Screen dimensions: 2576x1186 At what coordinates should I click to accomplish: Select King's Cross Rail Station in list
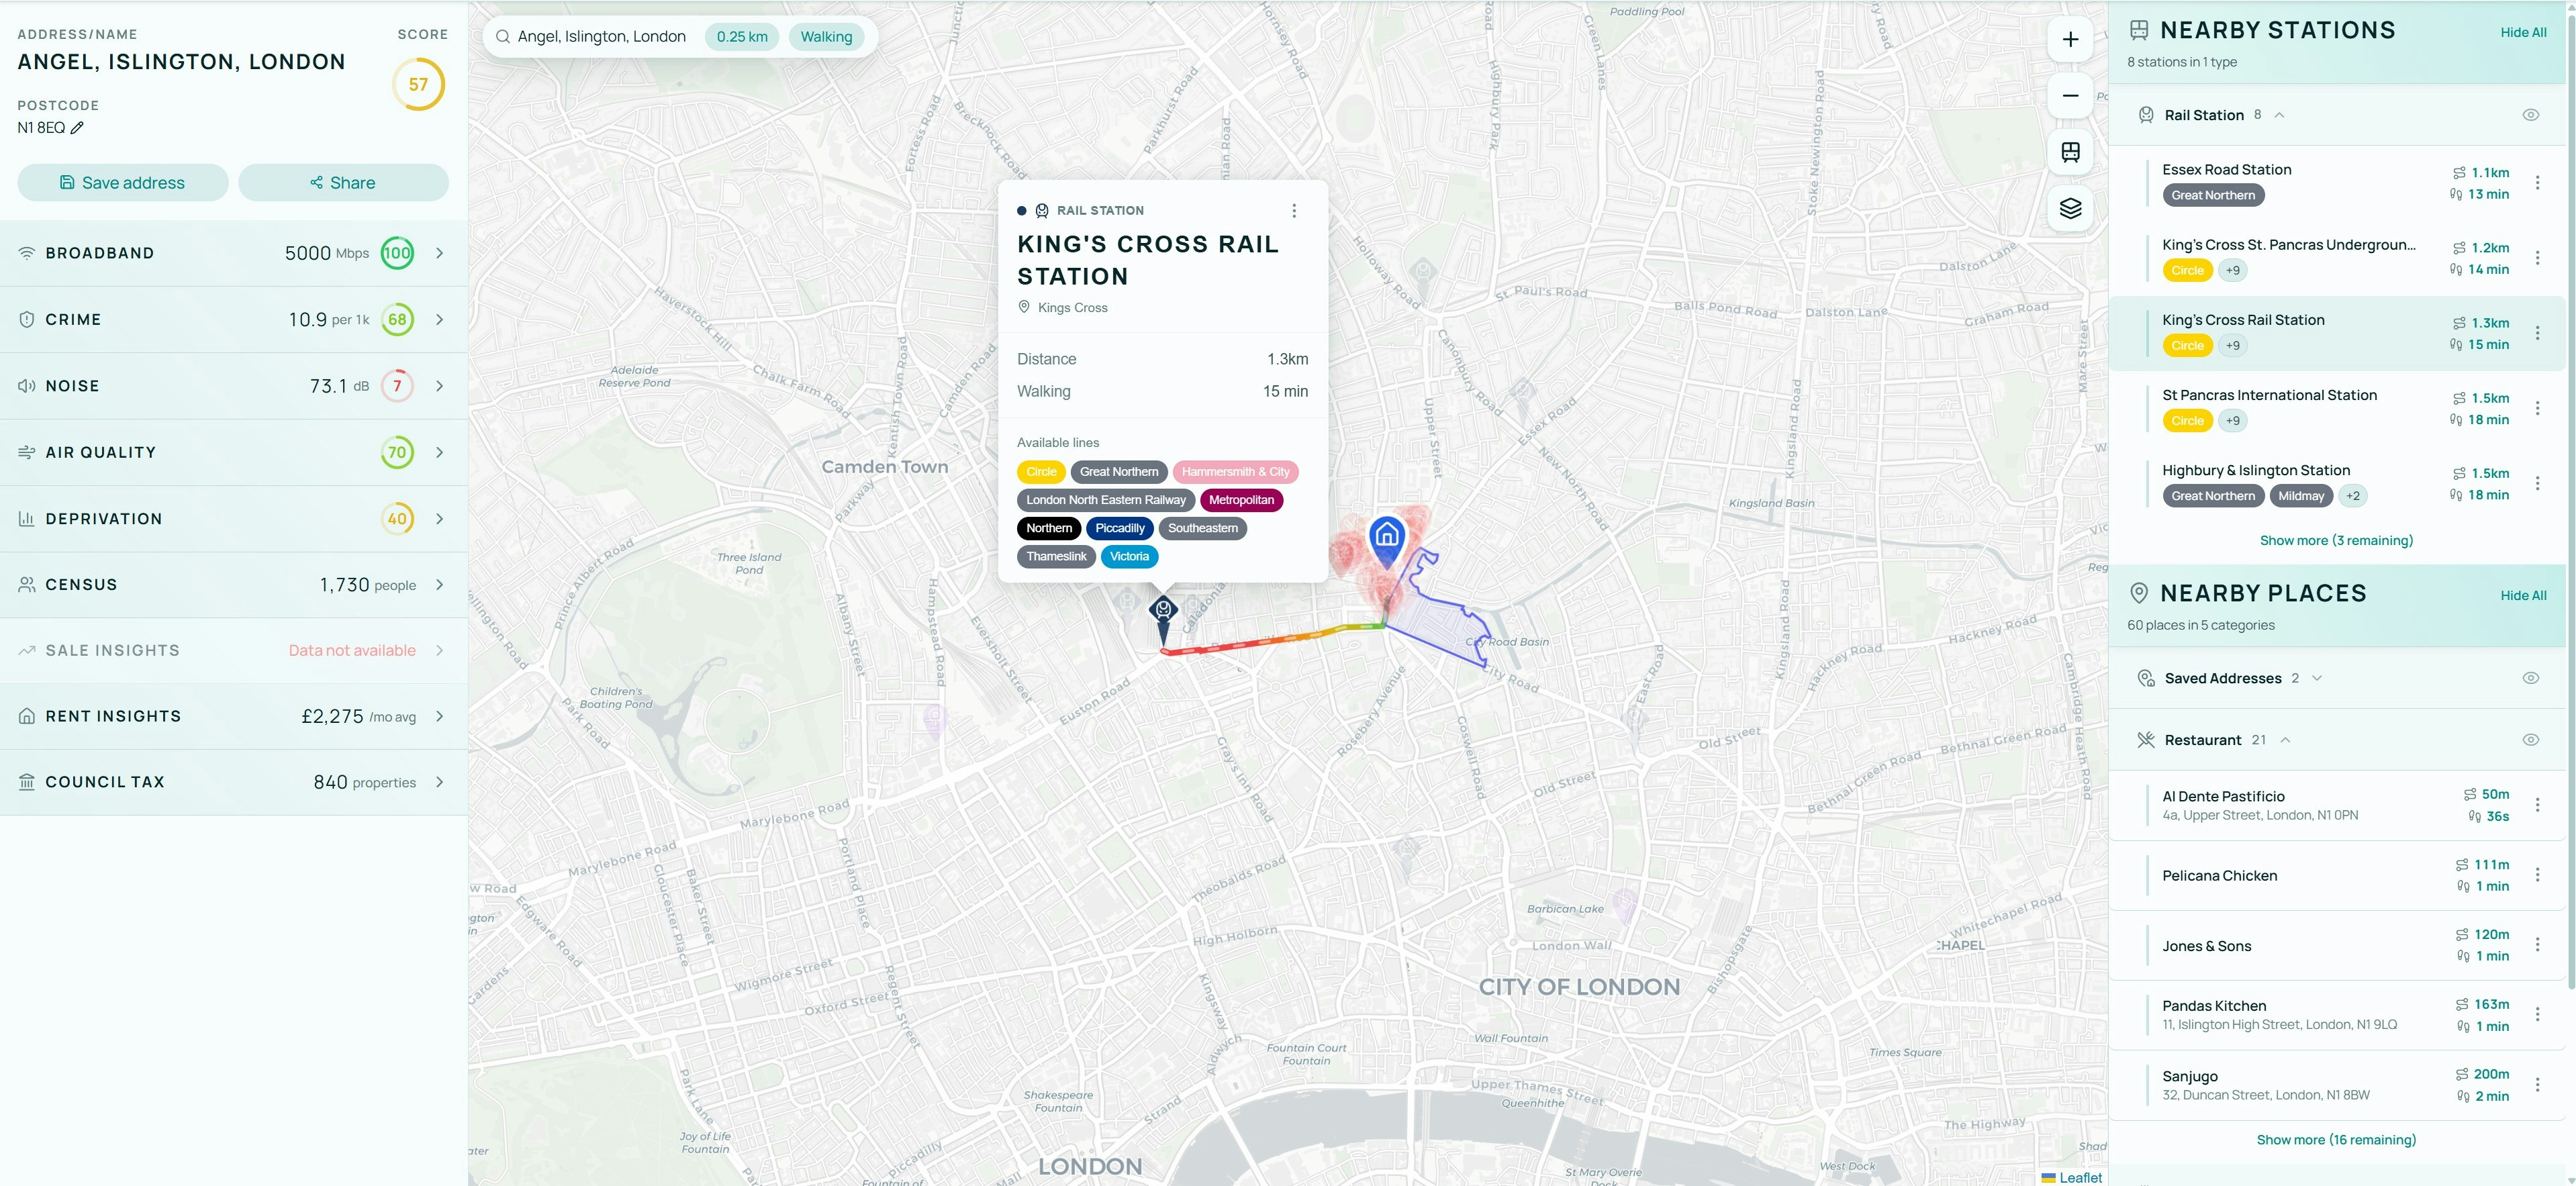point(2336,333)
